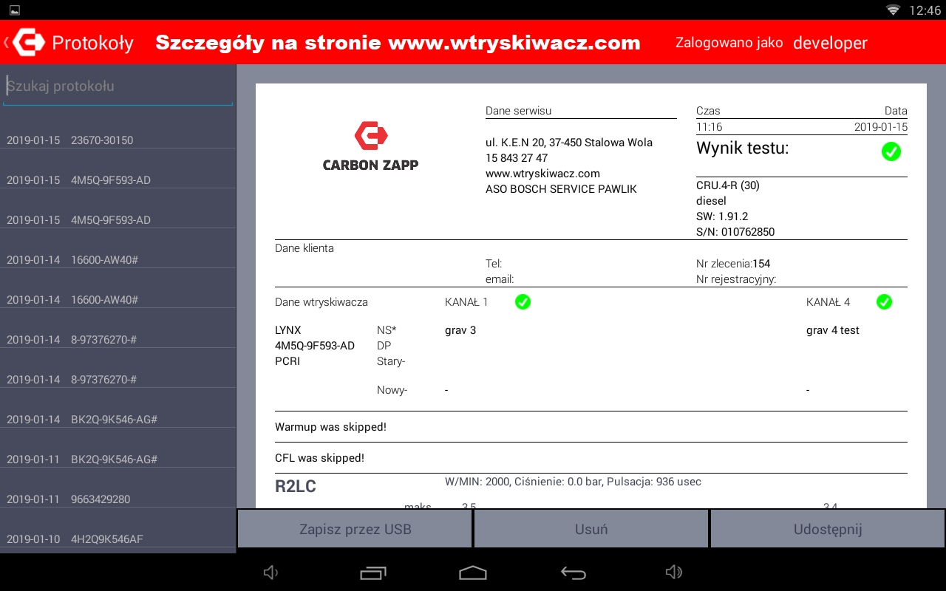Tap the Carbon Zapp logo in report
946x591 pixels.
pyautogui.click(x=370, y=146)
